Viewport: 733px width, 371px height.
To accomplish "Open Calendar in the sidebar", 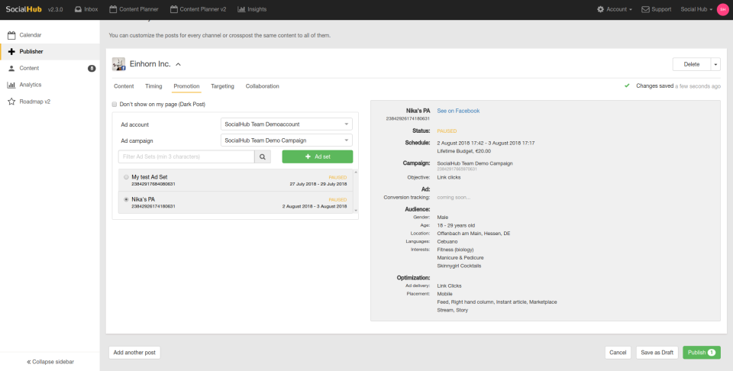I will click(50, 35).
